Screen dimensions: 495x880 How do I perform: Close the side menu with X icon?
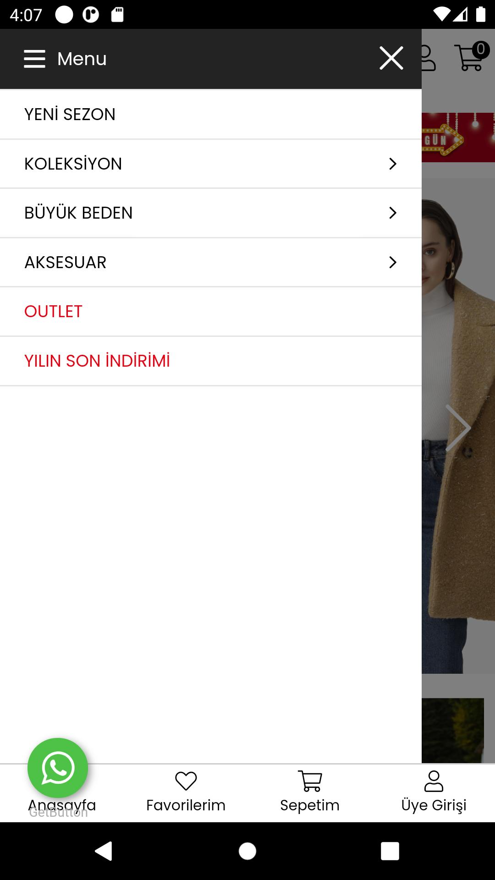click(391, 58)
